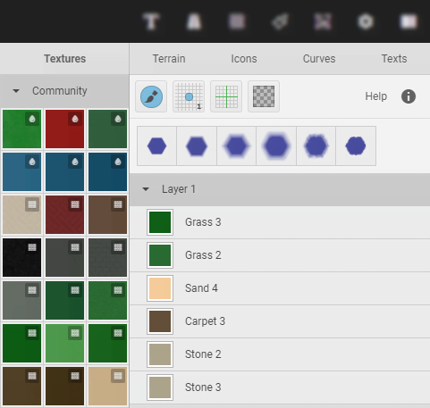The image size is (430, 408).
Task: Select the paint brush tool
Action: point(151,96)
